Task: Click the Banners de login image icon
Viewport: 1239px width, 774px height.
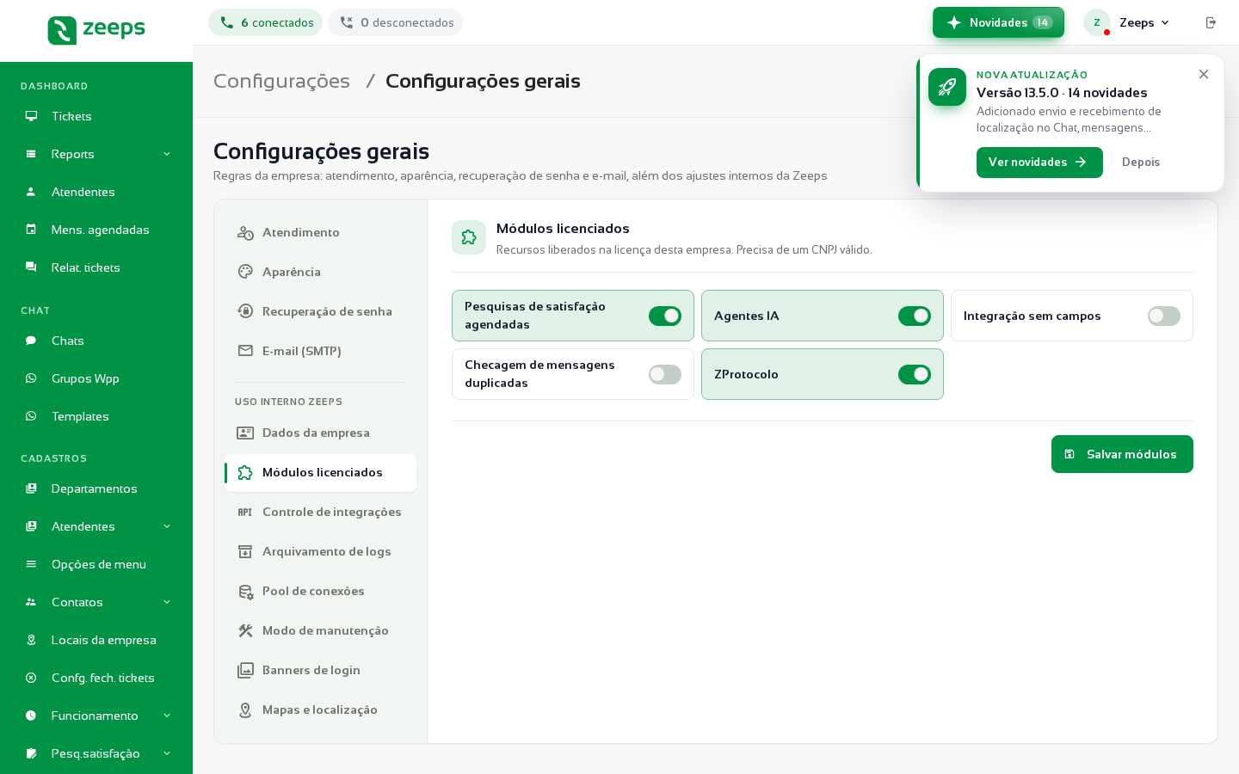Action: (245, 670)
